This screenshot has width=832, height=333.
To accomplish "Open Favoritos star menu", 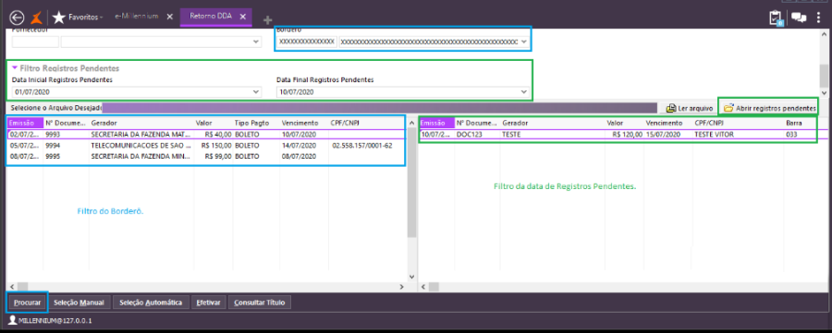I will point(78,17).
